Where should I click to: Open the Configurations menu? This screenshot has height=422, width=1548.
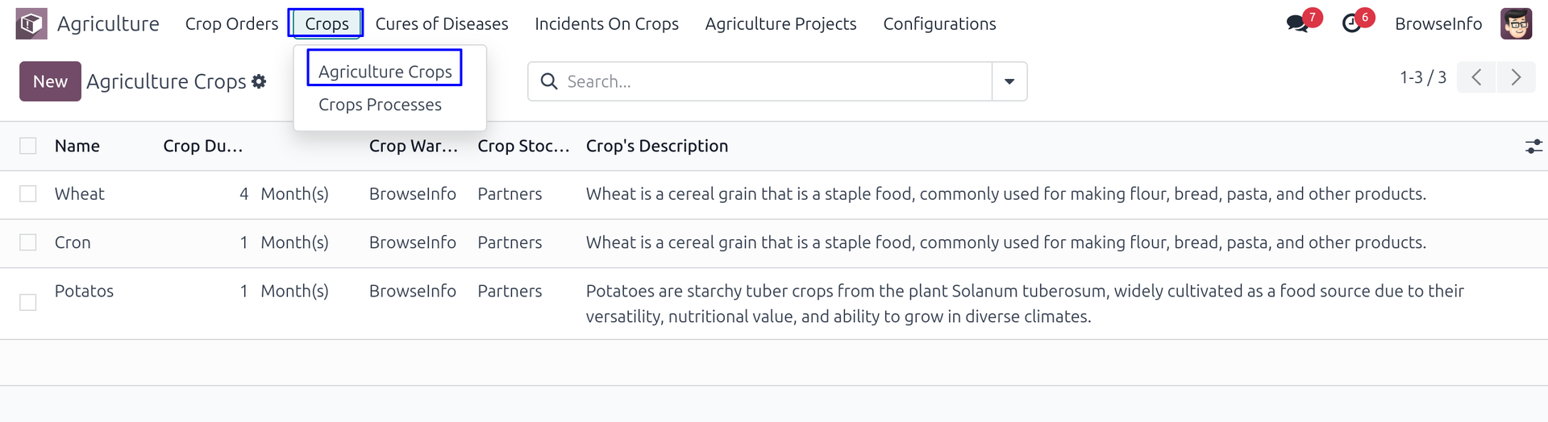(x=939, y=24)
